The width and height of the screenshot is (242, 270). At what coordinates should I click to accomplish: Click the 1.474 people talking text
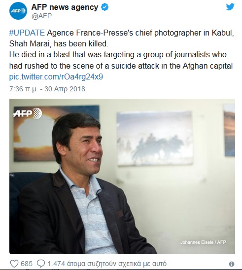(107, 264)
